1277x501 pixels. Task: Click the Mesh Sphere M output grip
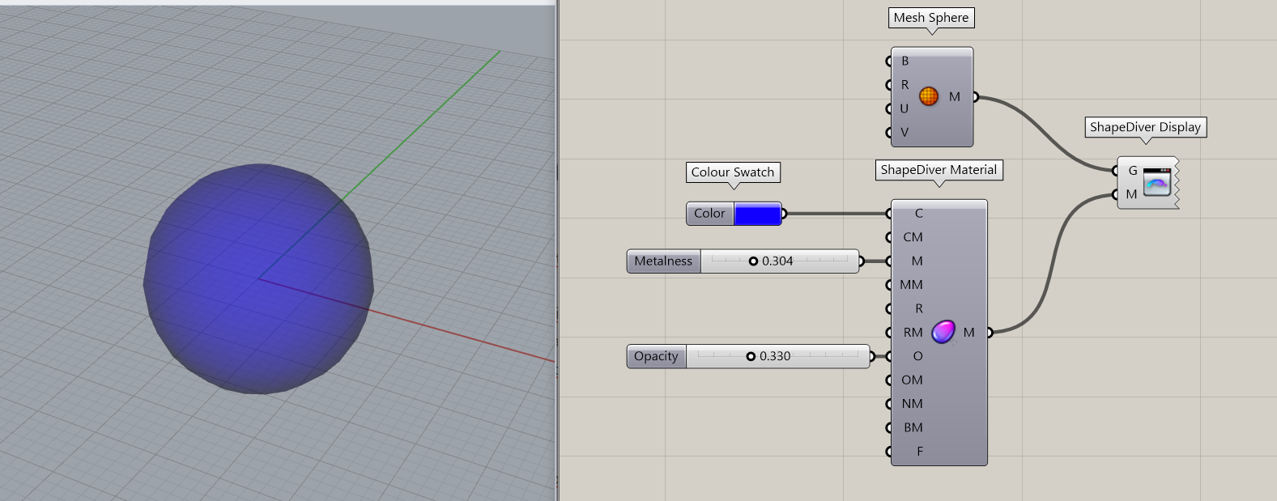[x=975, y=97]
